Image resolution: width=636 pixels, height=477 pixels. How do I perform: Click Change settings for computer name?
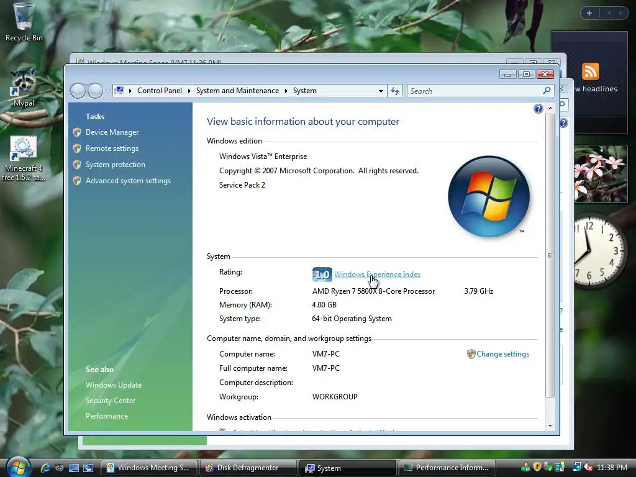pyautogui.click(x=502, y=354)
